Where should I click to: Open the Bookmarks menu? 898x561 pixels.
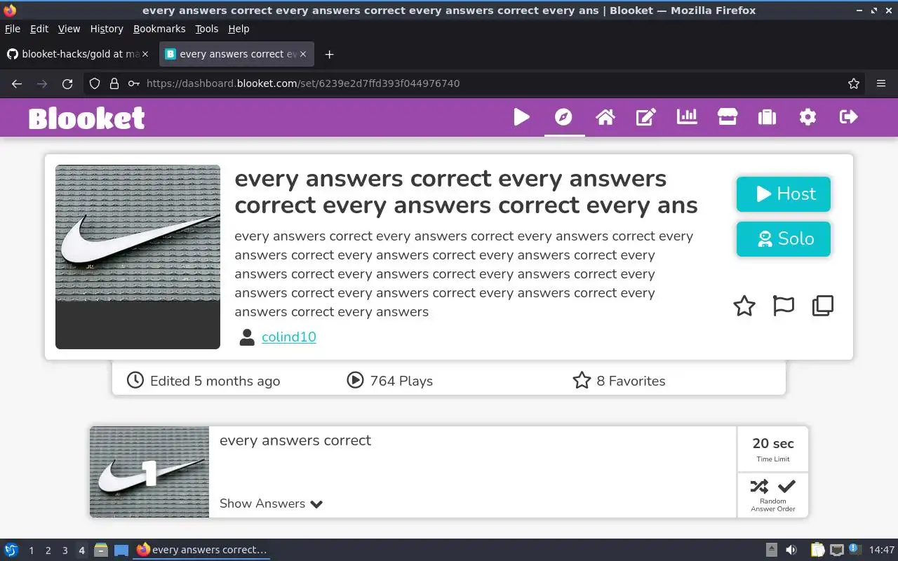159,29
